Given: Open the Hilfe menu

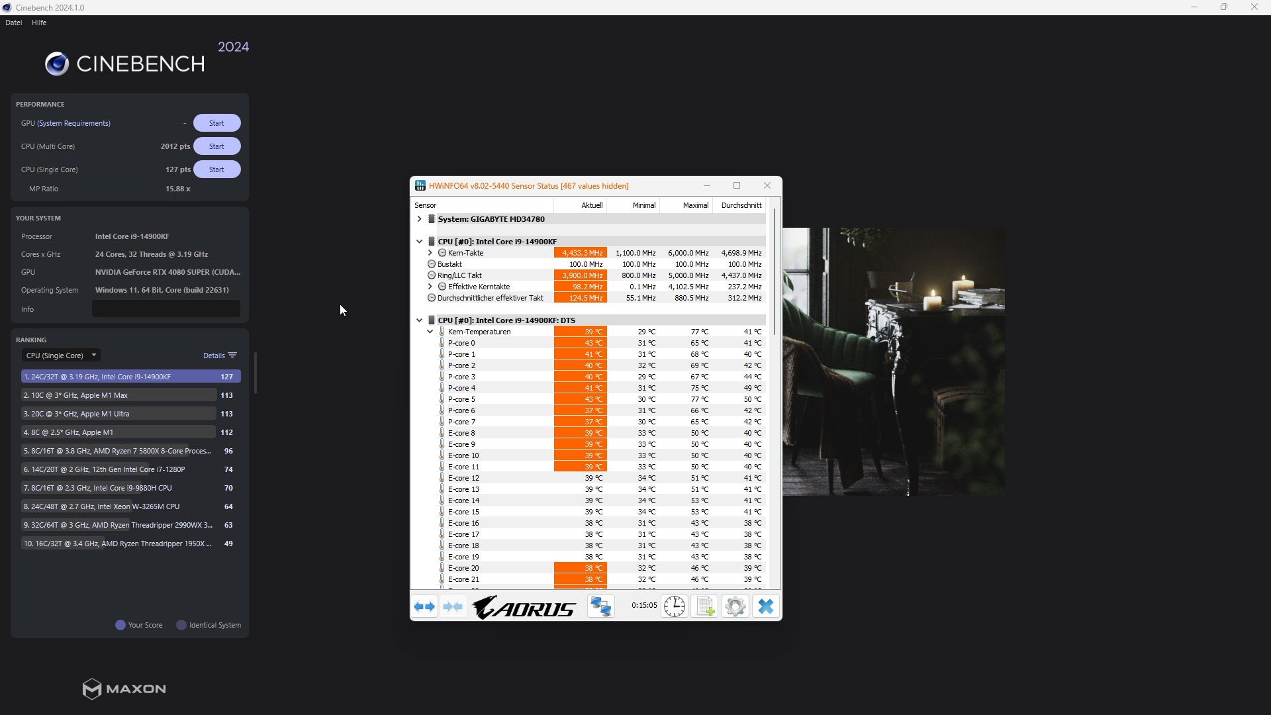Looking at the screenshot, I should click(x=39, y=23).
